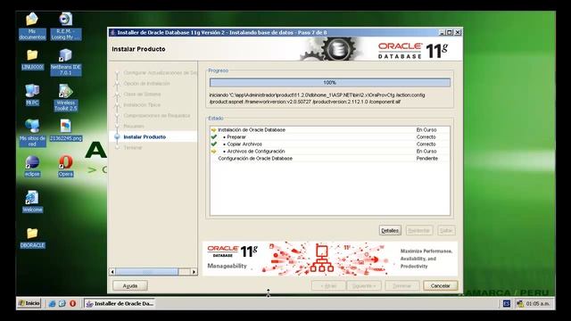This screenshot has width=571, height=321.
Task: Click Configuración de Oracle Database row
Action: pos(329,159)
